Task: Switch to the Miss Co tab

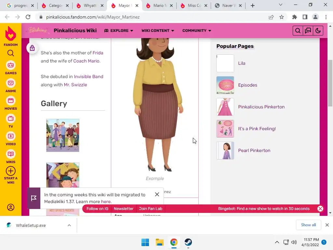Action: coord(194,6)
